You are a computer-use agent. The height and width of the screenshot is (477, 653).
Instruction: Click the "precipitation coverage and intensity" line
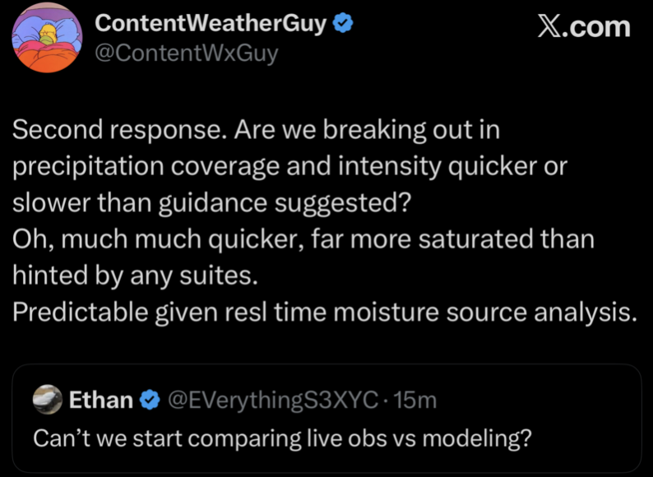[x=290, y=165]
